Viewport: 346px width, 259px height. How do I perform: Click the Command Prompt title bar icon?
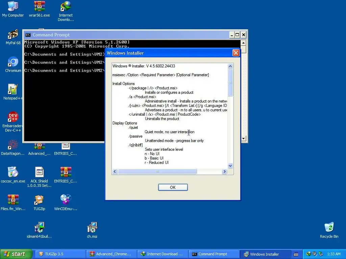(28, 35)
